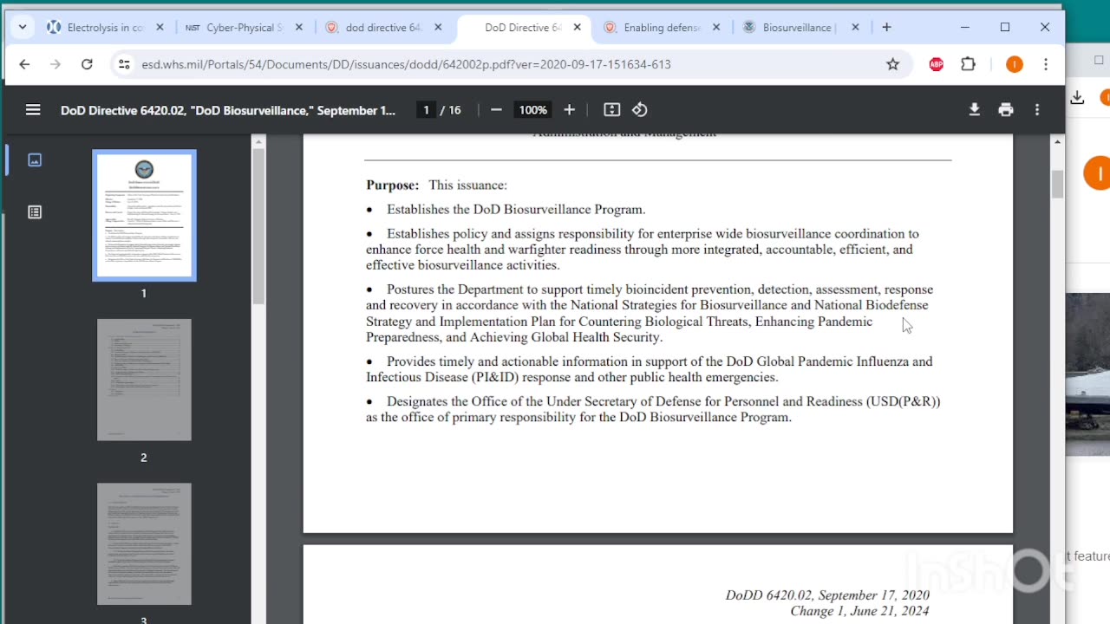Close the Enabling defense tab
This screenshot has width=1110, height=624.
click(x=716, y=28)
